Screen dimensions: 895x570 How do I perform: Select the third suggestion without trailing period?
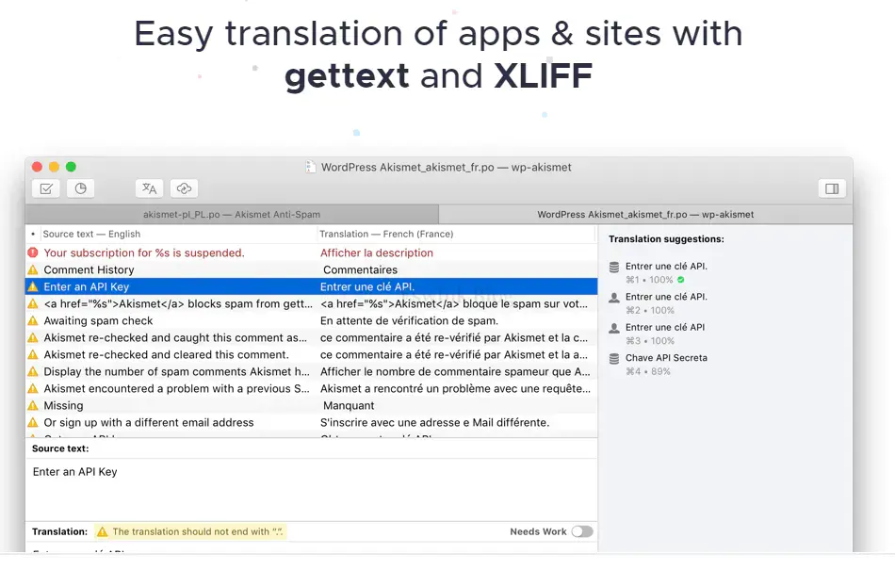[x=664, y=328]
